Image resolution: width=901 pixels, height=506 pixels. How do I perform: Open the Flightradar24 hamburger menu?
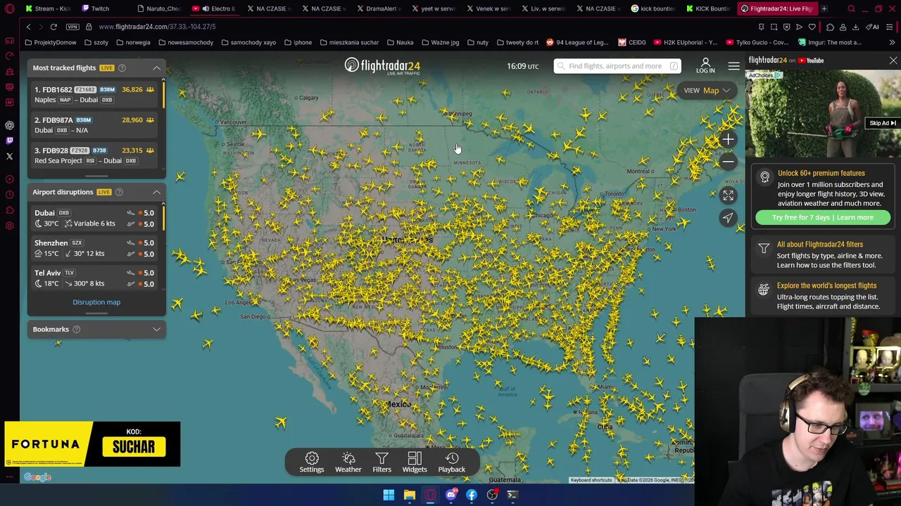coord(733,66)
